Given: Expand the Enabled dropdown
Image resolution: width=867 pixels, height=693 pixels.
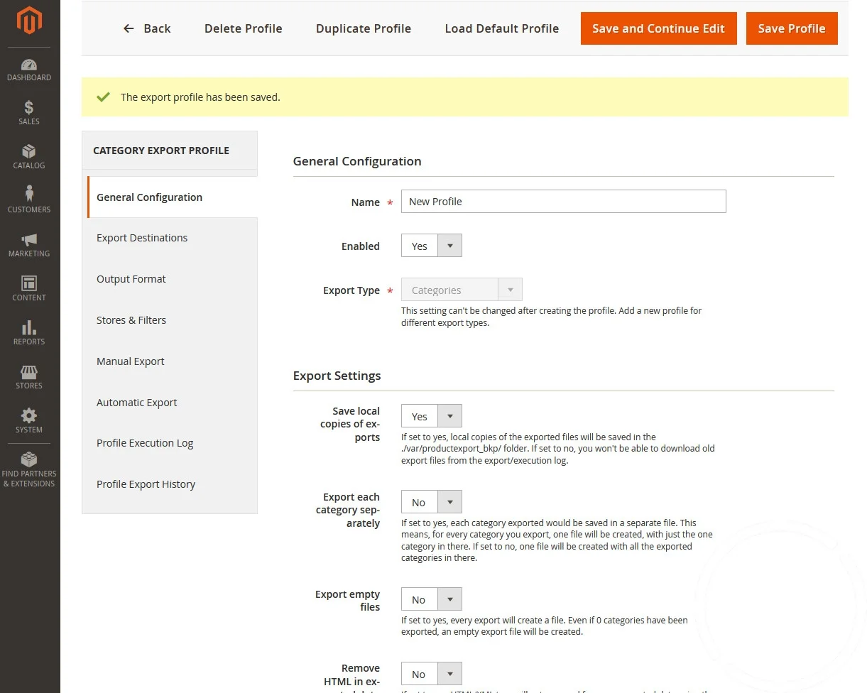Looking at the screenshot, I should (x=431, y=246).
